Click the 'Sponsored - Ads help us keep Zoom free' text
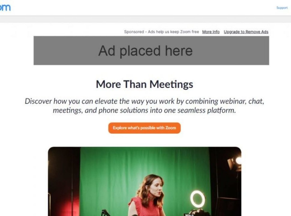This screenshot has width=291, height=216. pos(161,32)
